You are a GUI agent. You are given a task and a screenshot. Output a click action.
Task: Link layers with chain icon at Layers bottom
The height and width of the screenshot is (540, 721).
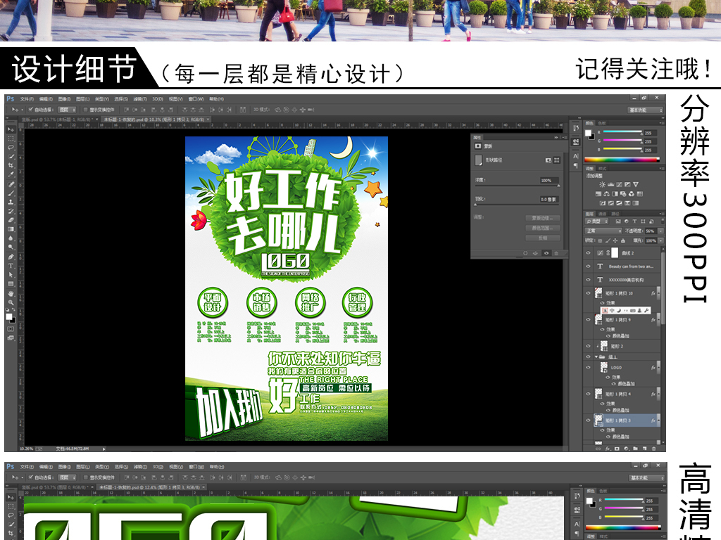598,448
